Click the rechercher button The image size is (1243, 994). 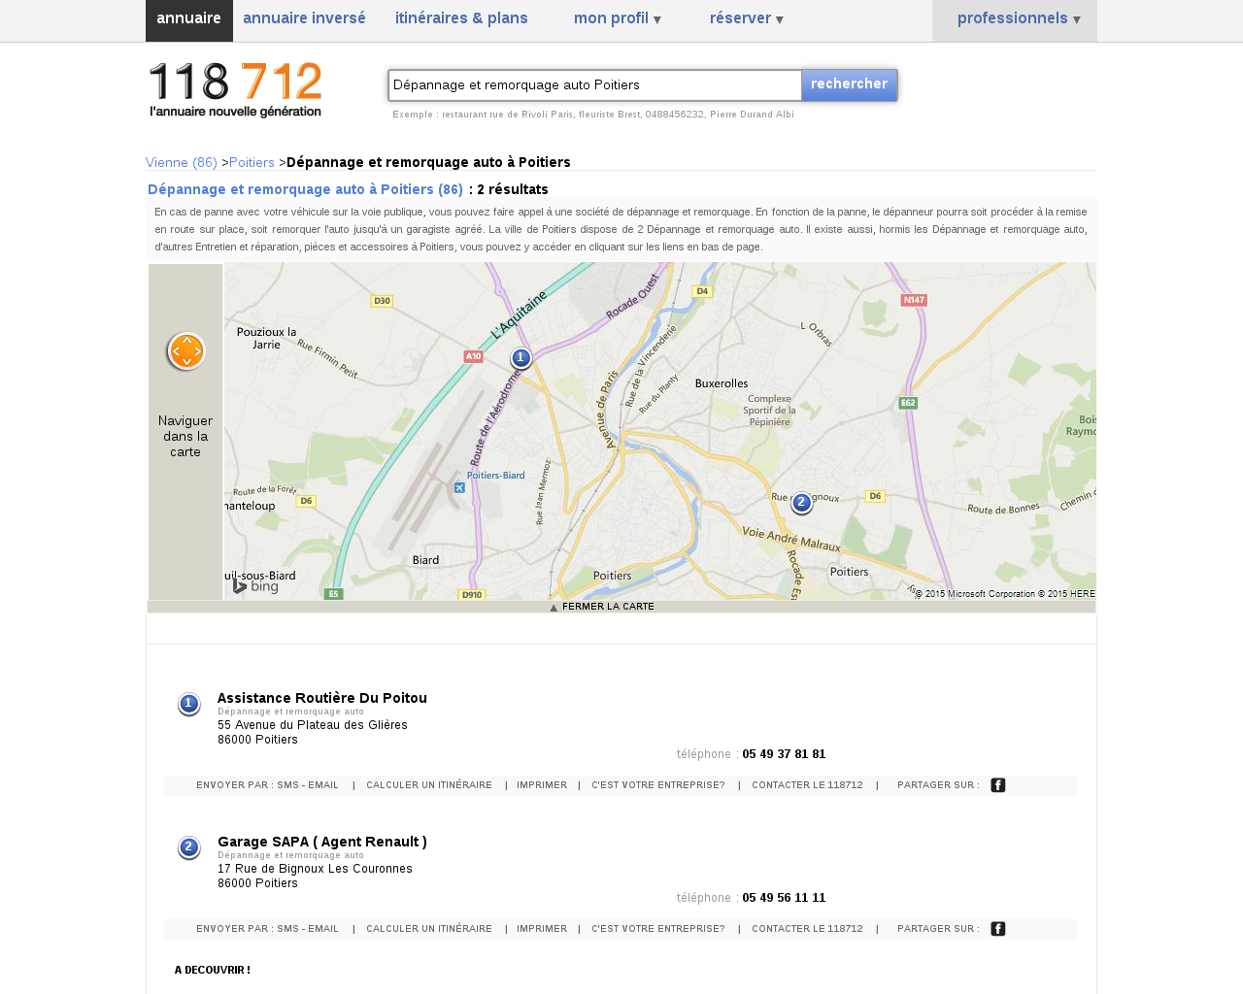point(849,84)
